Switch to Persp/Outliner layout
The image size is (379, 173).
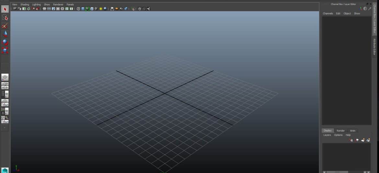tap(5, 94)
